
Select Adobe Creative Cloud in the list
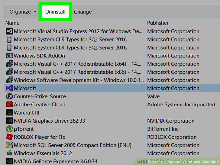pos(40,105)
